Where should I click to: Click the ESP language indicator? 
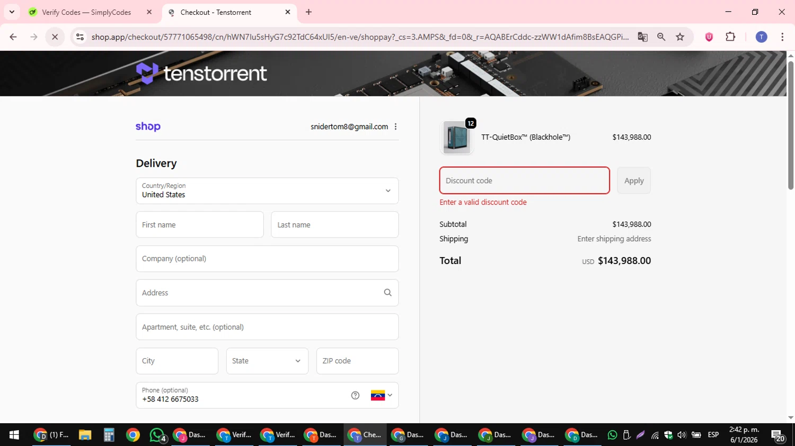coord(713,435)
